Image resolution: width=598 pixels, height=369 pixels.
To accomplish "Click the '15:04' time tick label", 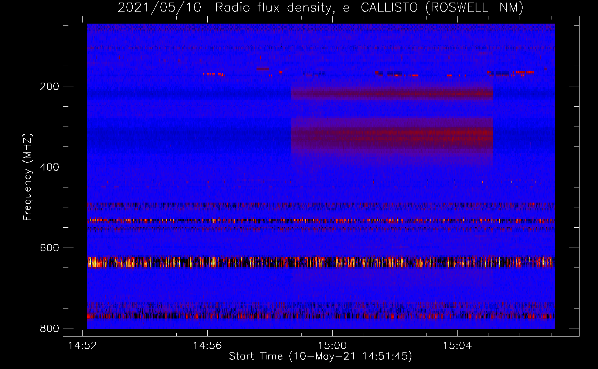I will [x=457, y=346].
